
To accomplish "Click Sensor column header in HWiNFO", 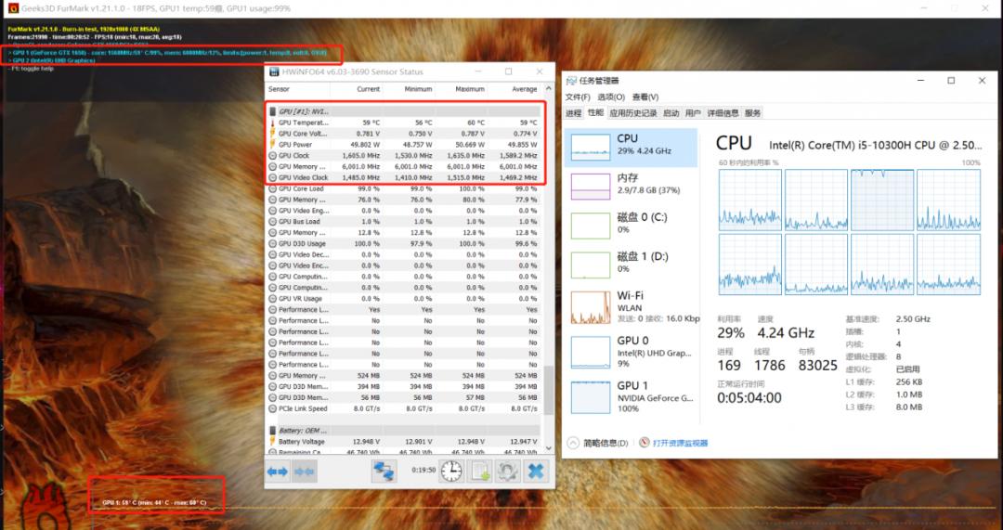I will click(x=298, y=89).
